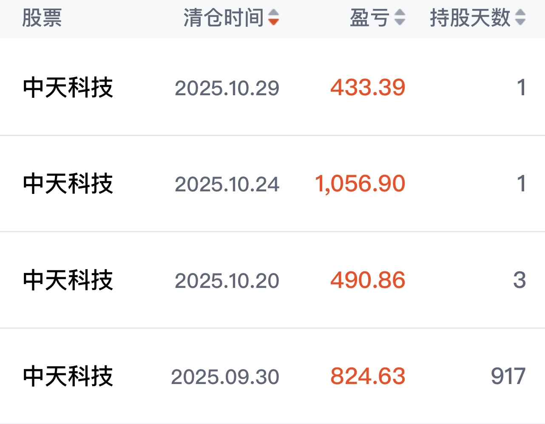Viewport: 545px width, 424px height.
Task: Open 中天科技 row dated 2025.10.24
Action: point(68,184)
